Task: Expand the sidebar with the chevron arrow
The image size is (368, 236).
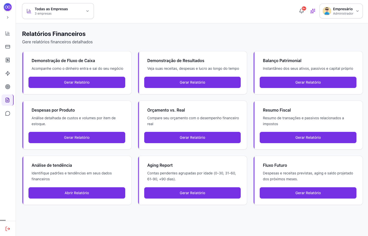Action: click(8, 17)
